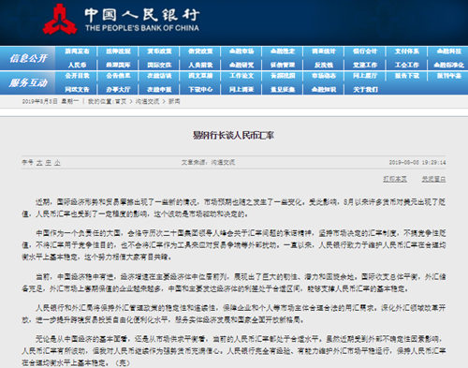
Task: Open the 经理国库 navigation link
Action: 118,65
